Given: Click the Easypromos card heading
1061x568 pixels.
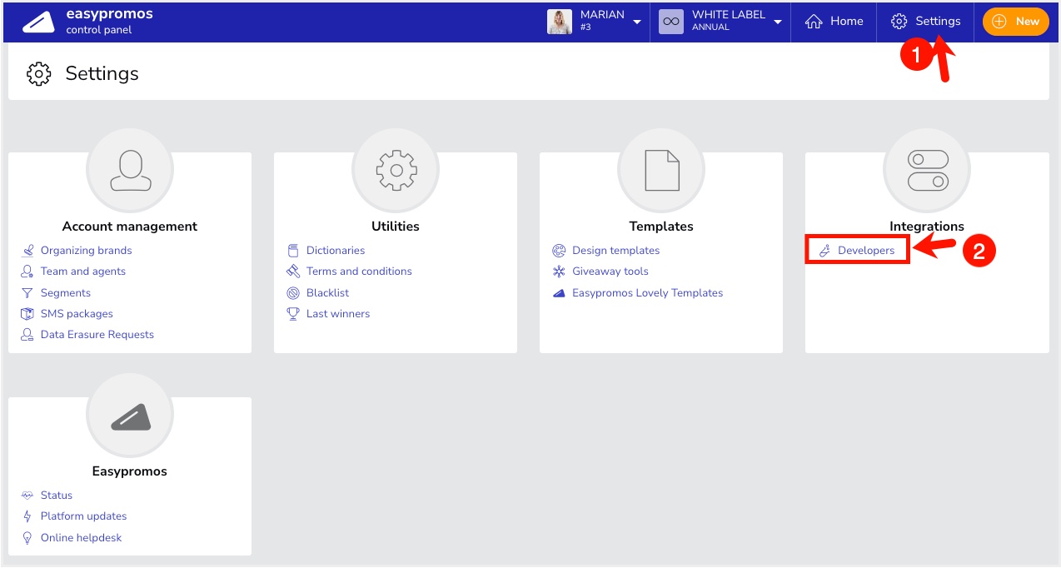Looking at the screenshot, I should click(x=130, y=471).
